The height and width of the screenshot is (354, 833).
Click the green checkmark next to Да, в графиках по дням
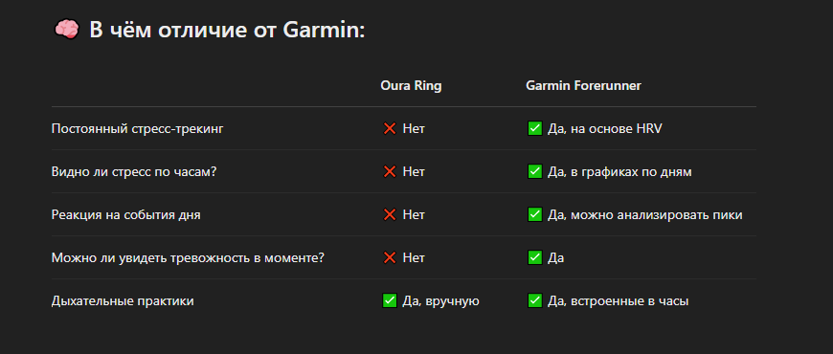[x=534, y=171]
